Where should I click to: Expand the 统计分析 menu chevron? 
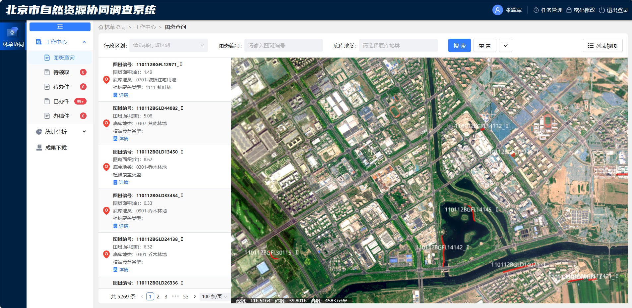(84, 132)
